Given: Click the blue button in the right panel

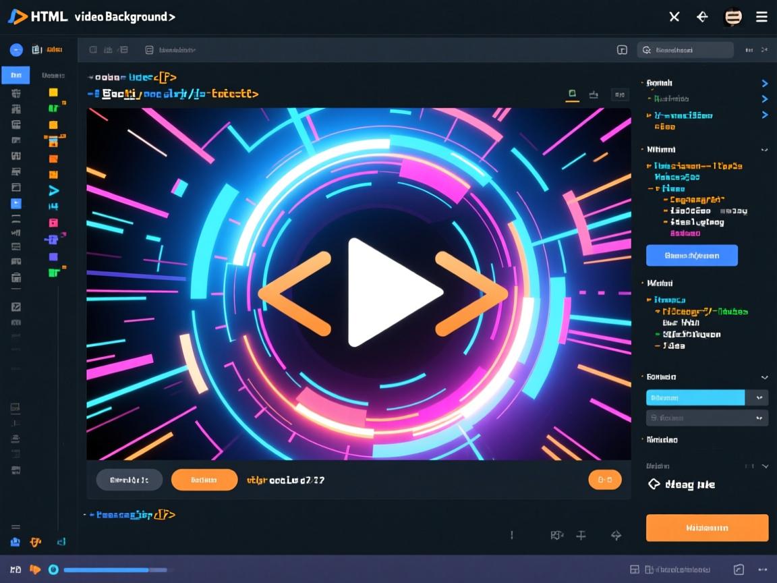Looking at the screenshot, I should pyautogui.click(x=691, y=256).
